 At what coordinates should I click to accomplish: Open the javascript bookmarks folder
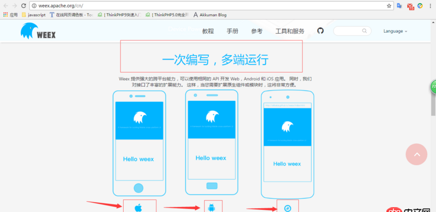(x=34, y=15)
